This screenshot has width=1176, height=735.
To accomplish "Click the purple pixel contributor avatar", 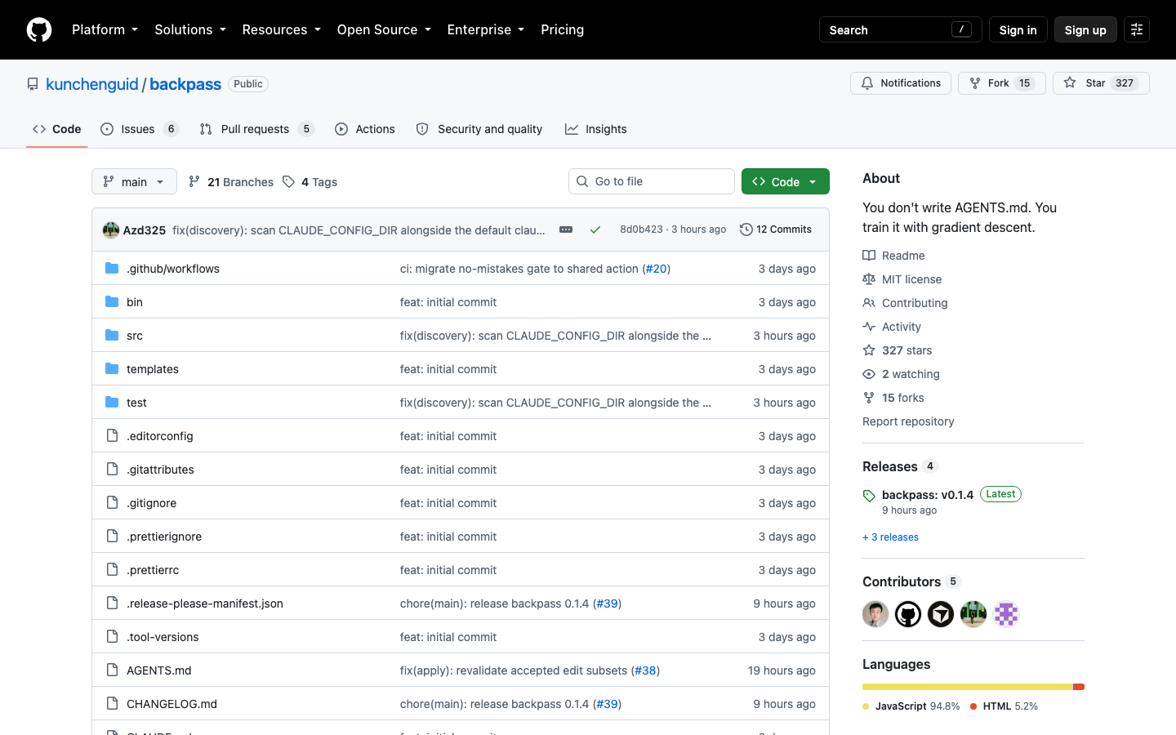I will pos(1006,614).
